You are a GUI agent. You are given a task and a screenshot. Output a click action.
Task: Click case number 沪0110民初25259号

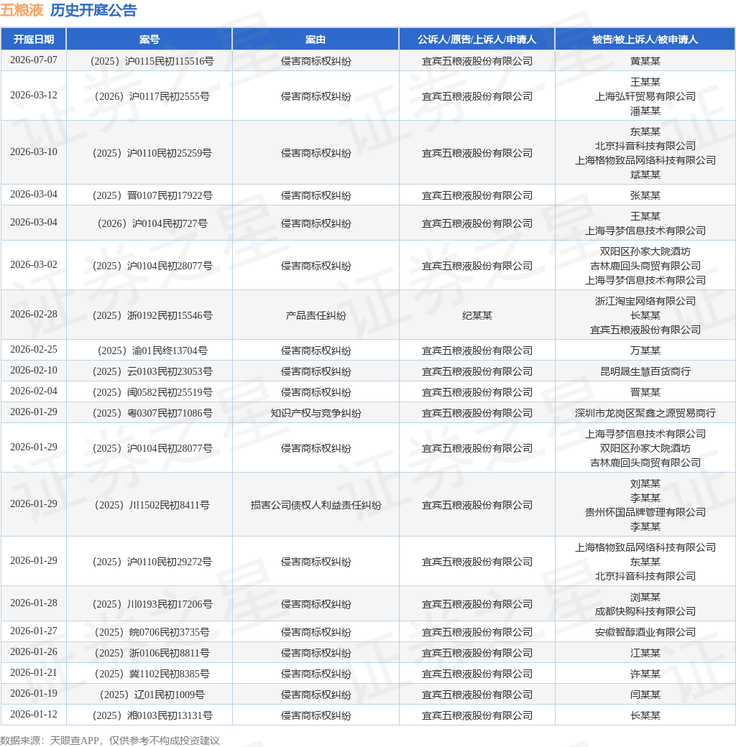[x=152, y=153]
